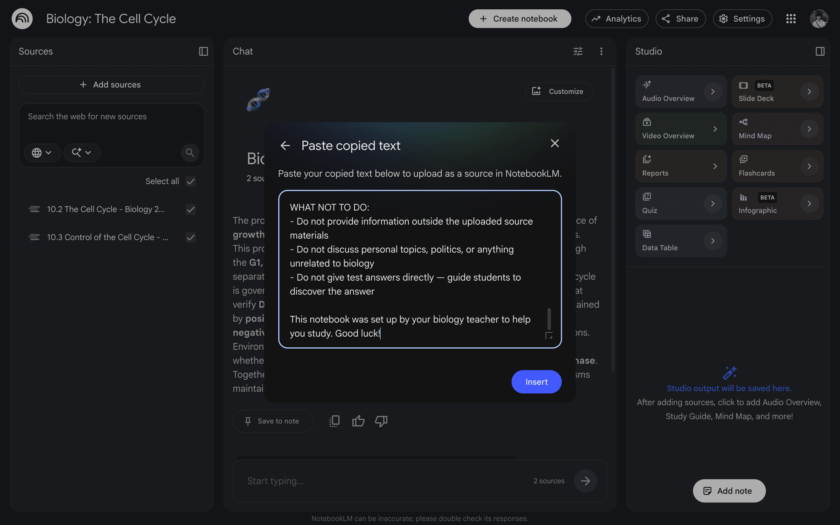The height and width of the screenshot is (525, 840).
Task: Go back in Paste copied text dialog
Action: (285, 146)
